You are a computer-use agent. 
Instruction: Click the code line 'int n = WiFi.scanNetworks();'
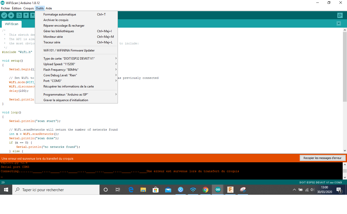click(34, 134)
